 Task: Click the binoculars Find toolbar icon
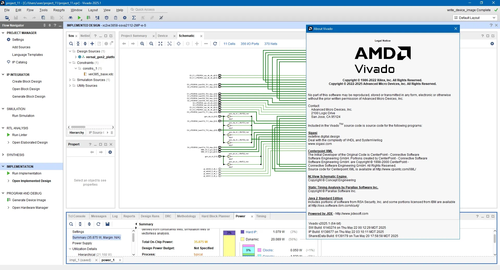[x=71, y=18]
